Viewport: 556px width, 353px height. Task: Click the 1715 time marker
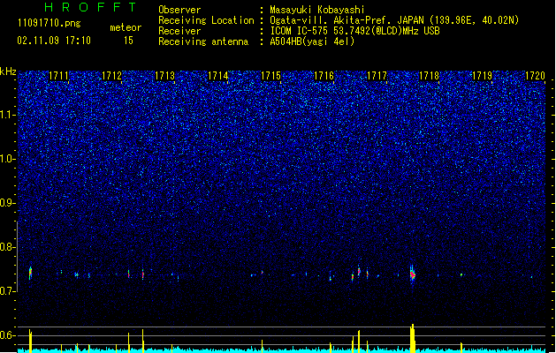pyautogui.click(x=270, y=76)
